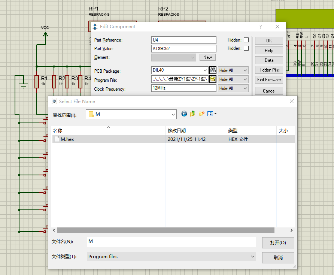Image resolution: width=334 pixels, height=275 pixels.
Task: Open Hide All dropdown for PCB Package
Action: 233,70
